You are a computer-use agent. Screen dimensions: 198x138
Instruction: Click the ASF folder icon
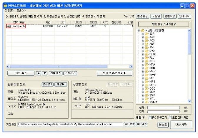(x=147, y=44)
